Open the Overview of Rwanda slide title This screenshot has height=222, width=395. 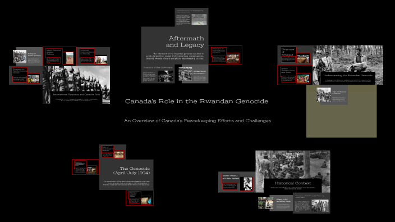click(288, 52)
